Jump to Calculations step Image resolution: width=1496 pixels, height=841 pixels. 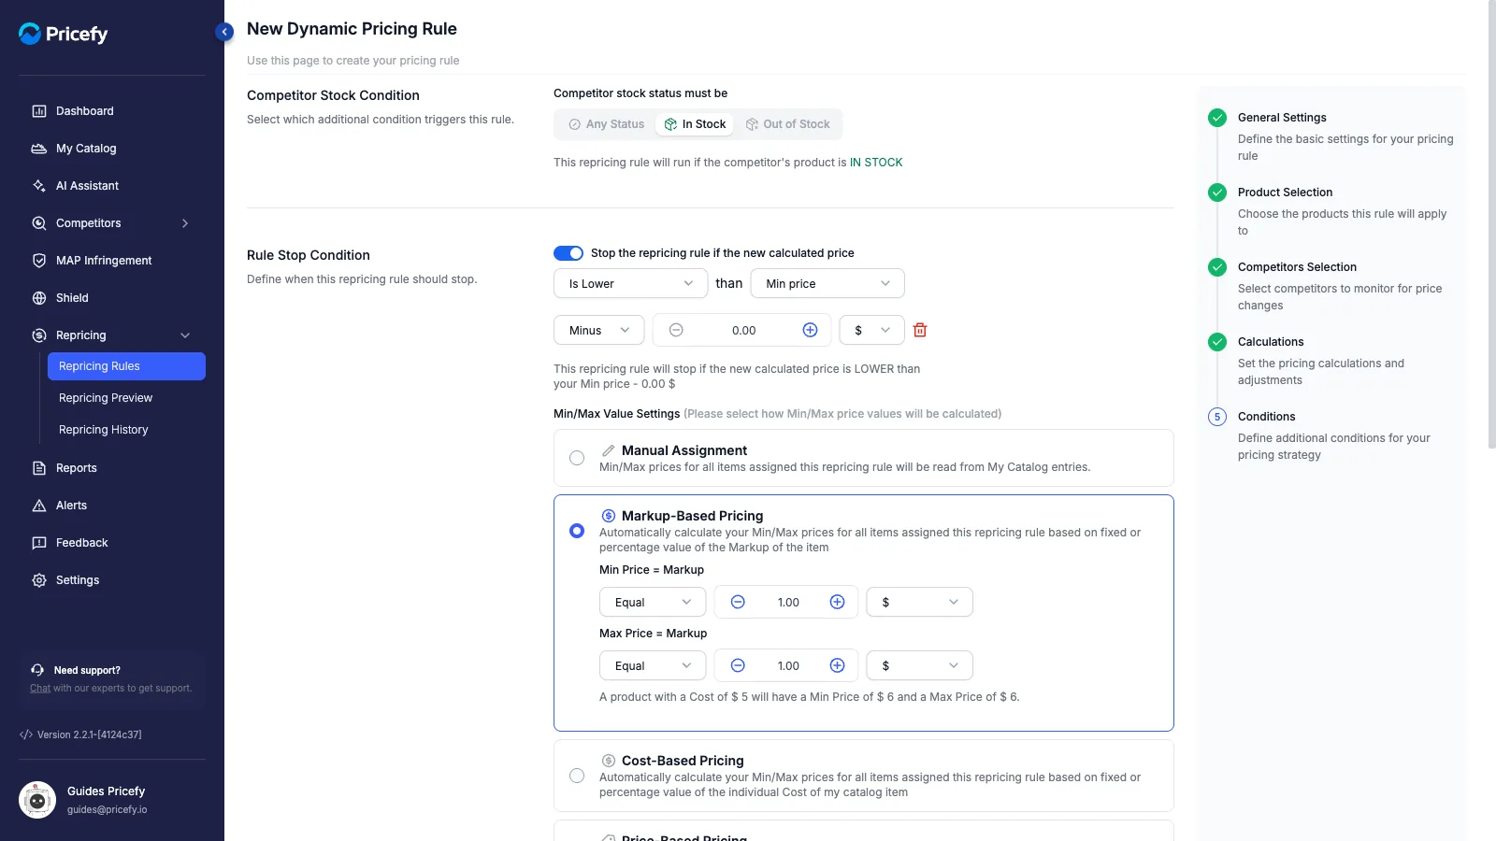coord(1271,342)
